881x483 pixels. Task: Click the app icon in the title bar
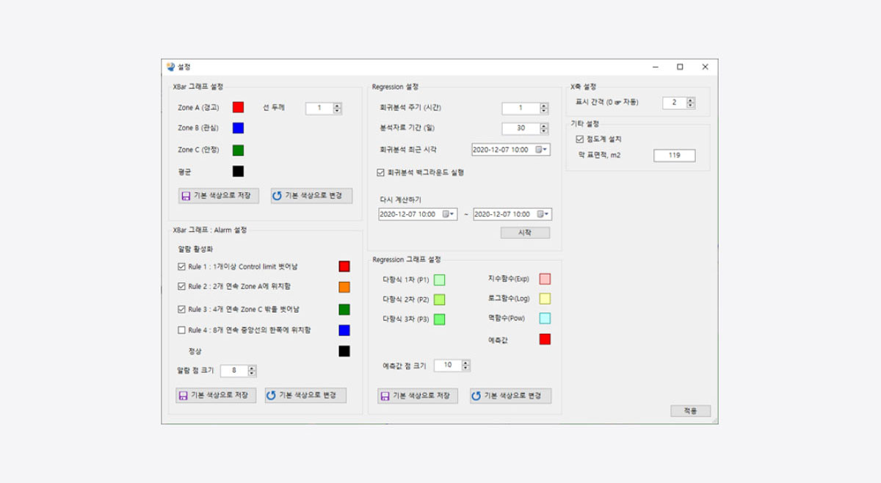click(x=171, y=67)
